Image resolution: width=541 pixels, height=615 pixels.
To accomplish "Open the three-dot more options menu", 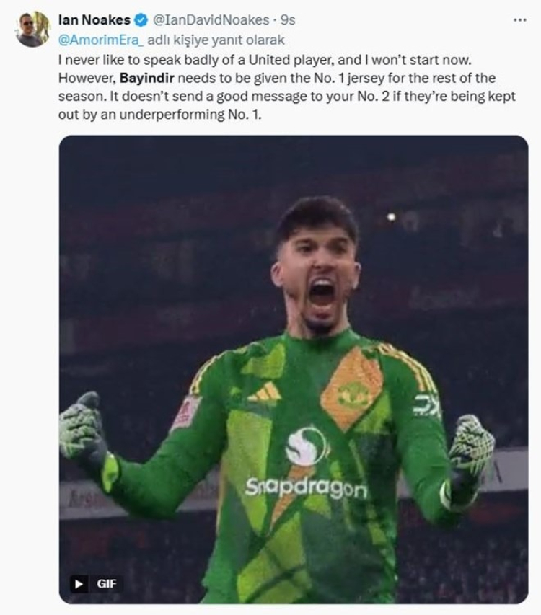I will pyautogui.click(x=519, y=20).
